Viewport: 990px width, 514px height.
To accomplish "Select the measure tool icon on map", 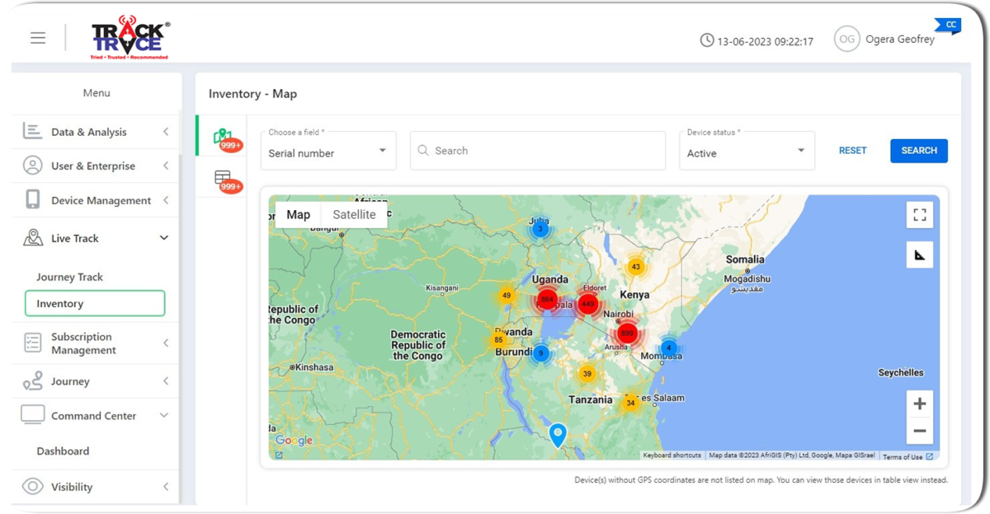I will (920, 255).
